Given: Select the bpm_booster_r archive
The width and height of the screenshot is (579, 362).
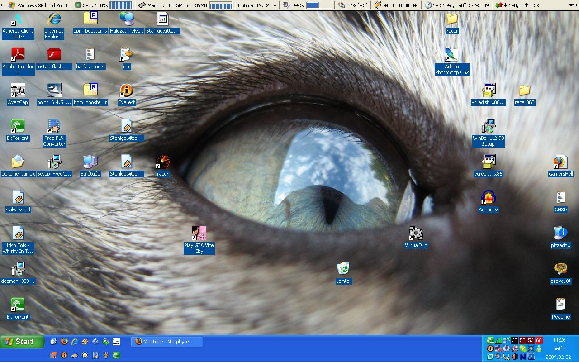Looking at the screenshot, I should [x=90, y=95].
